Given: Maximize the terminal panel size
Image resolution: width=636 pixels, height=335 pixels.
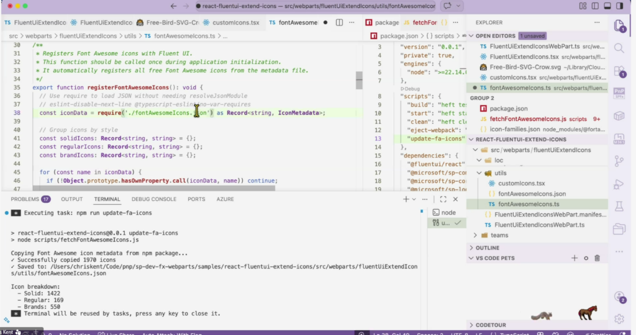Looking at the screenshot, I should (444, 199).
